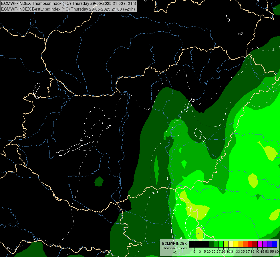Click legend scale value '10'
Image resolution: width=280 pixels, height=257 pixels.
pos(199,252)
